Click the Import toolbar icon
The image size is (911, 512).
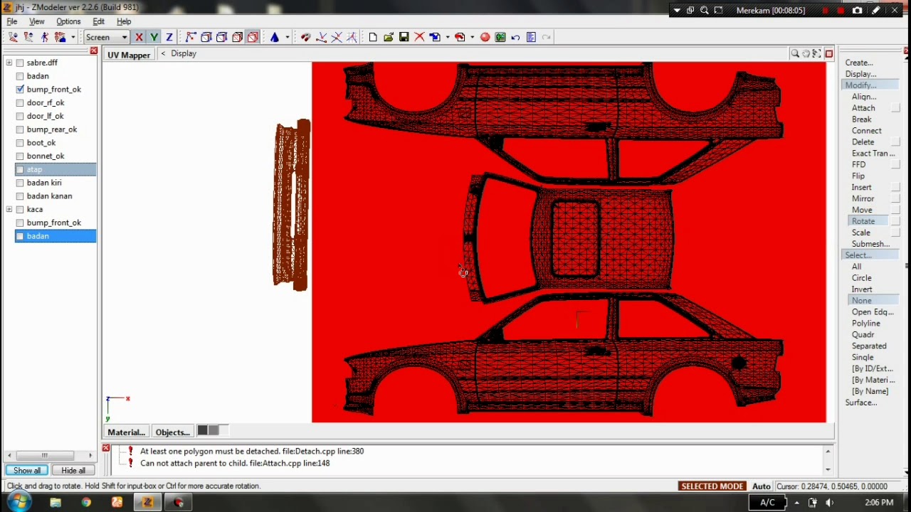click(435, 37)
